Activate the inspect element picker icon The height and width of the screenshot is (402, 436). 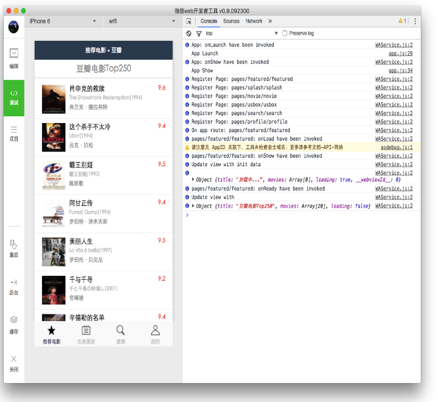click(189, 21)
